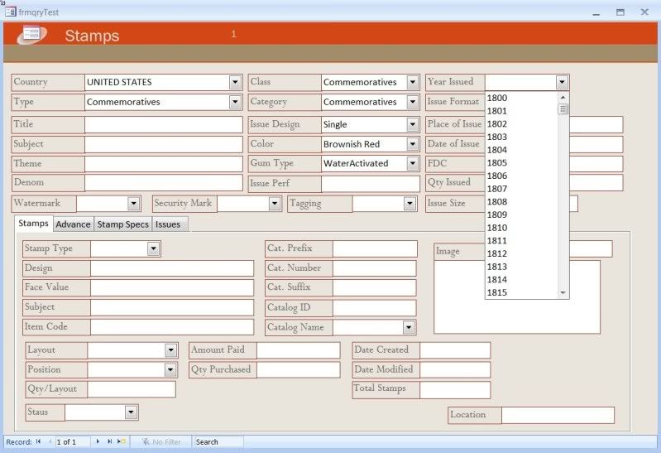
Task: Pick 1807 from the year list
Action: click(x=521, y=189)
